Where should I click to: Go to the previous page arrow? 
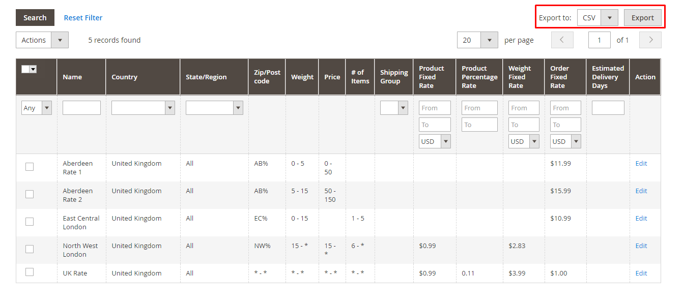click(x=562, y=40)
